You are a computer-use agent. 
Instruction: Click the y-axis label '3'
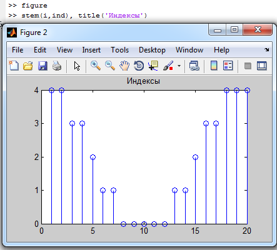(36, 124)
